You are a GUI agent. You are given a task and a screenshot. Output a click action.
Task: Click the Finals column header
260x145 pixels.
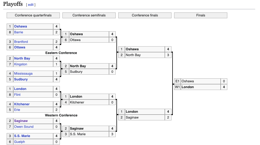pyautogui.click(x=201, y=15)
